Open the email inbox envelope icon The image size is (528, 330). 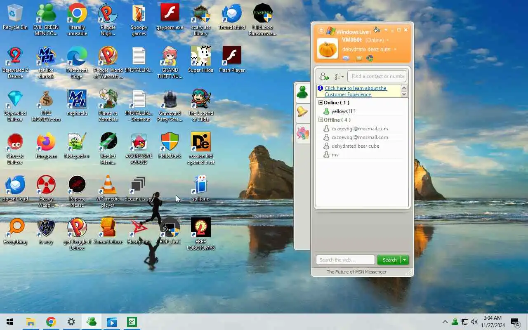[346, 59]
